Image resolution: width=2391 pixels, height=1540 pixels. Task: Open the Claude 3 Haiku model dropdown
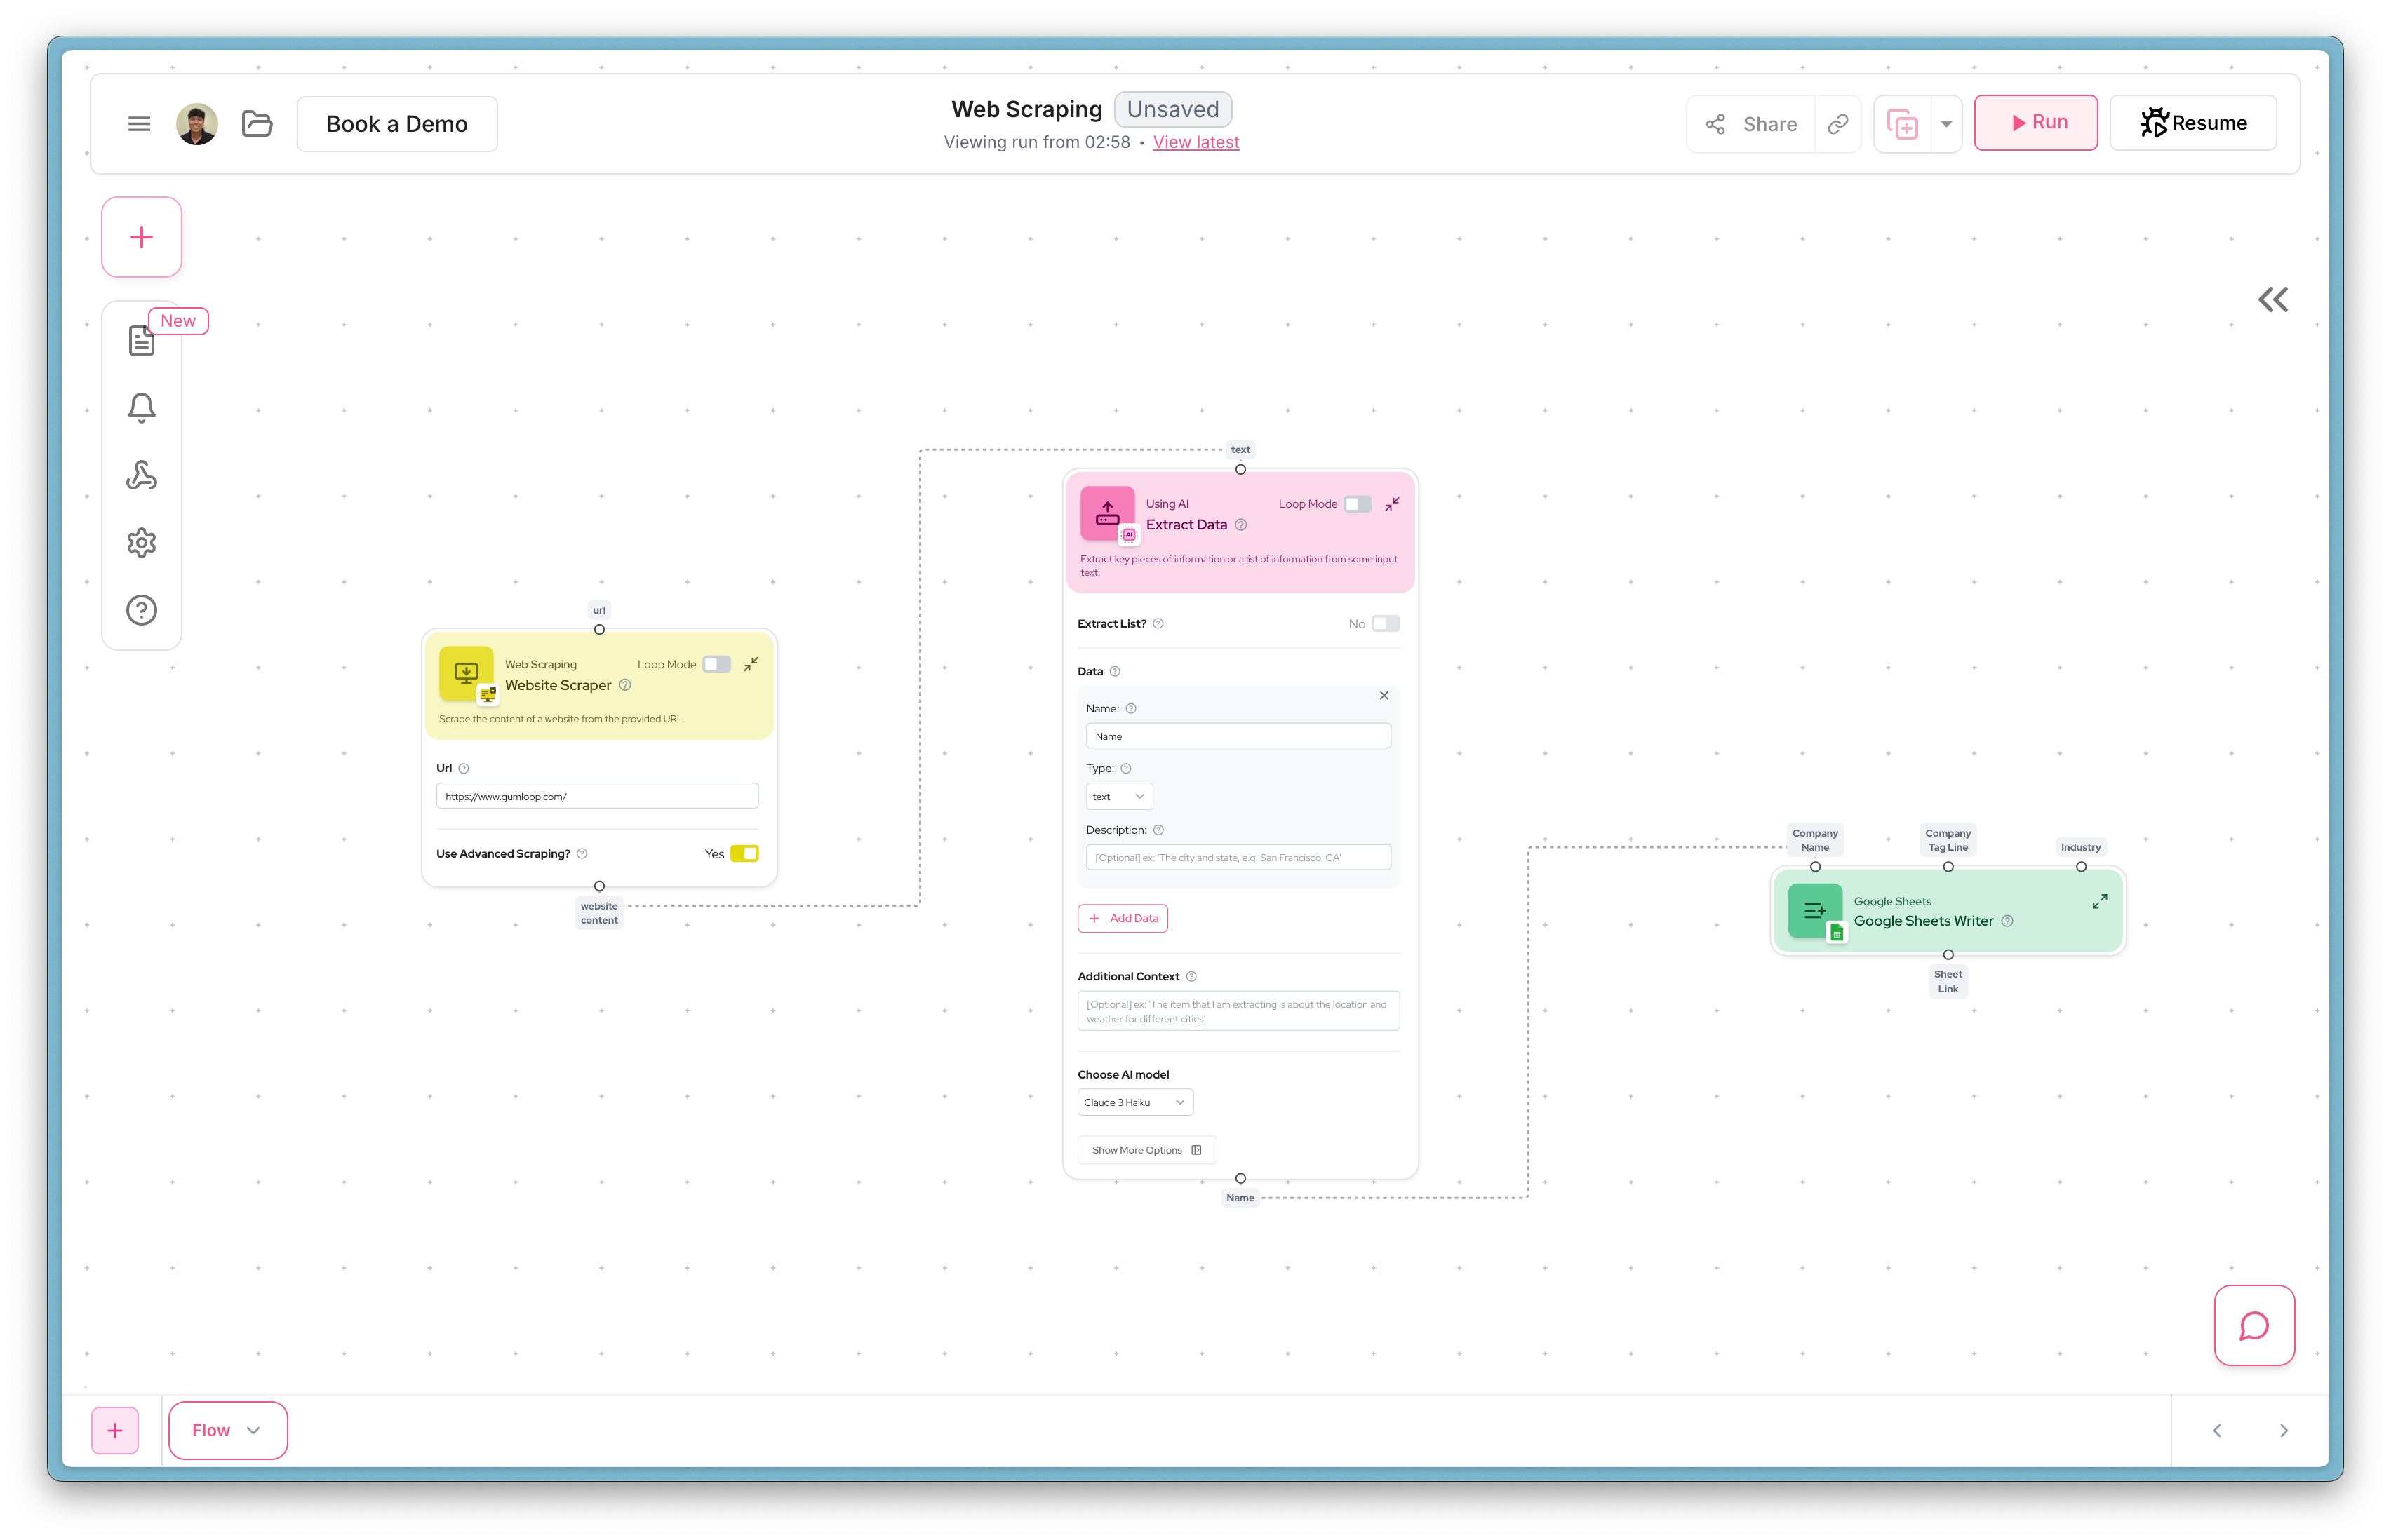(1134, 1102)
